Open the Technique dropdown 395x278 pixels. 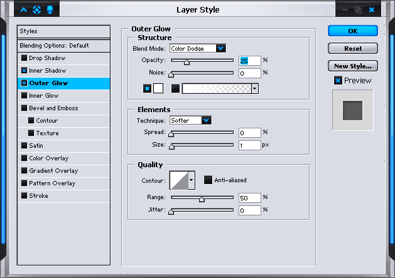coord(207,120)
